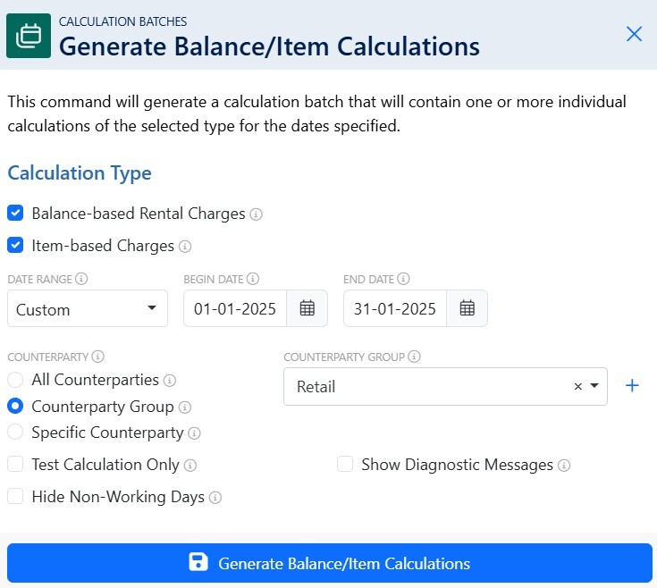
Task: Select Specific Counterparty radio option
Action: click(15, 432)
